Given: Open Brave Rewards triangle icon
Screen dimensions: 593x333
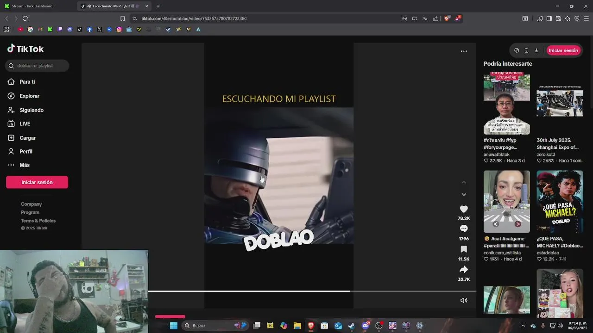Looking at the screenshot, I should (x=458, y=18).
